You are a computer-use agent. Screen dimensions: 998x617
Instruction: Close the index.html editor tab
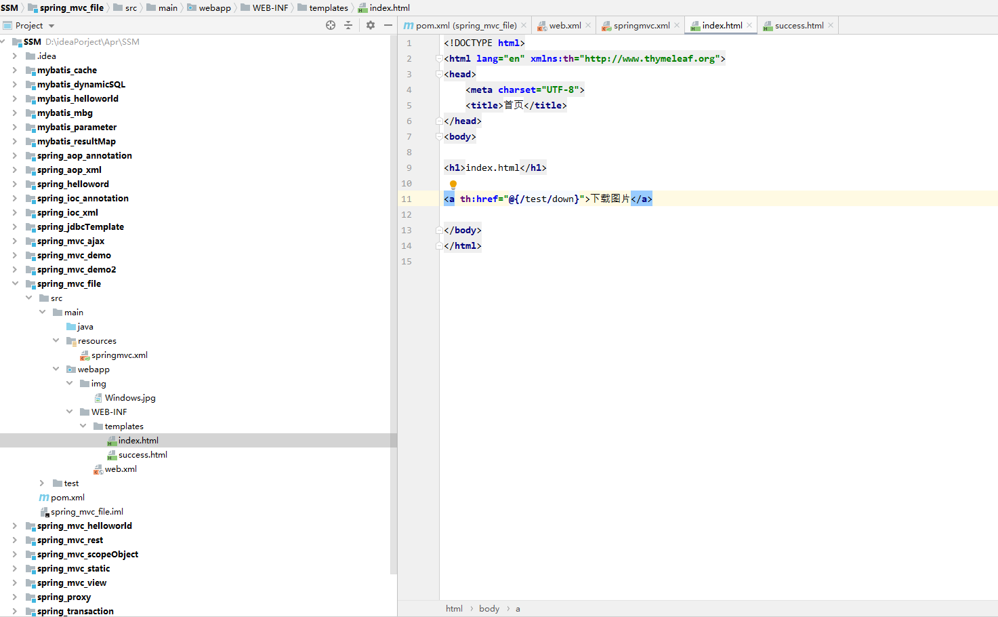coord(749,25)
